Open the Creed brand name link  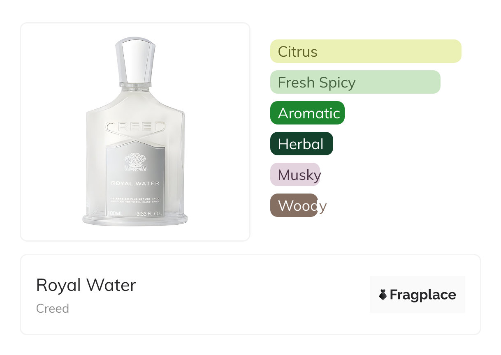click(53, 309)
